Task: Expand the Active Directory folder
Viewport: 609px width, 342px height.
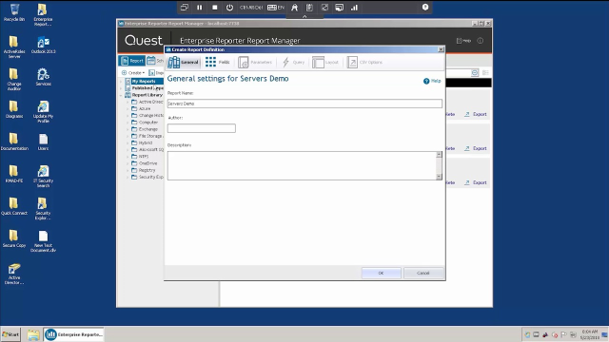Action: (x=128, y=102)
